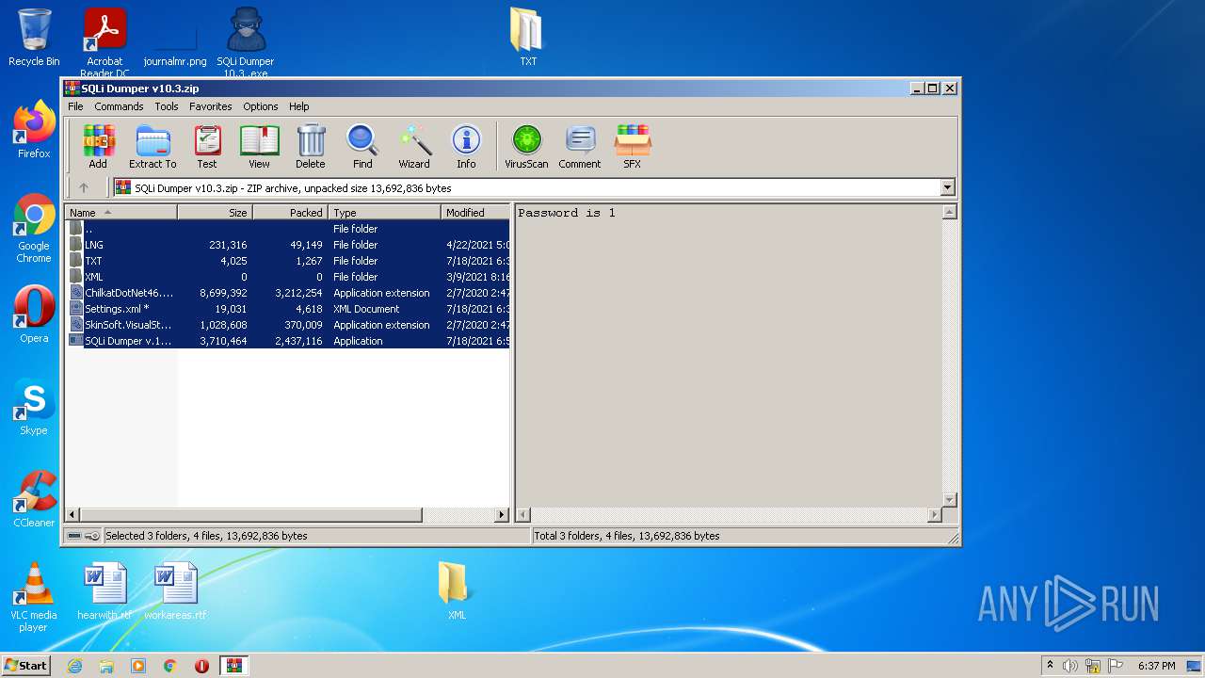
Task: Sort by Name column header
Action: coord(120,213)
